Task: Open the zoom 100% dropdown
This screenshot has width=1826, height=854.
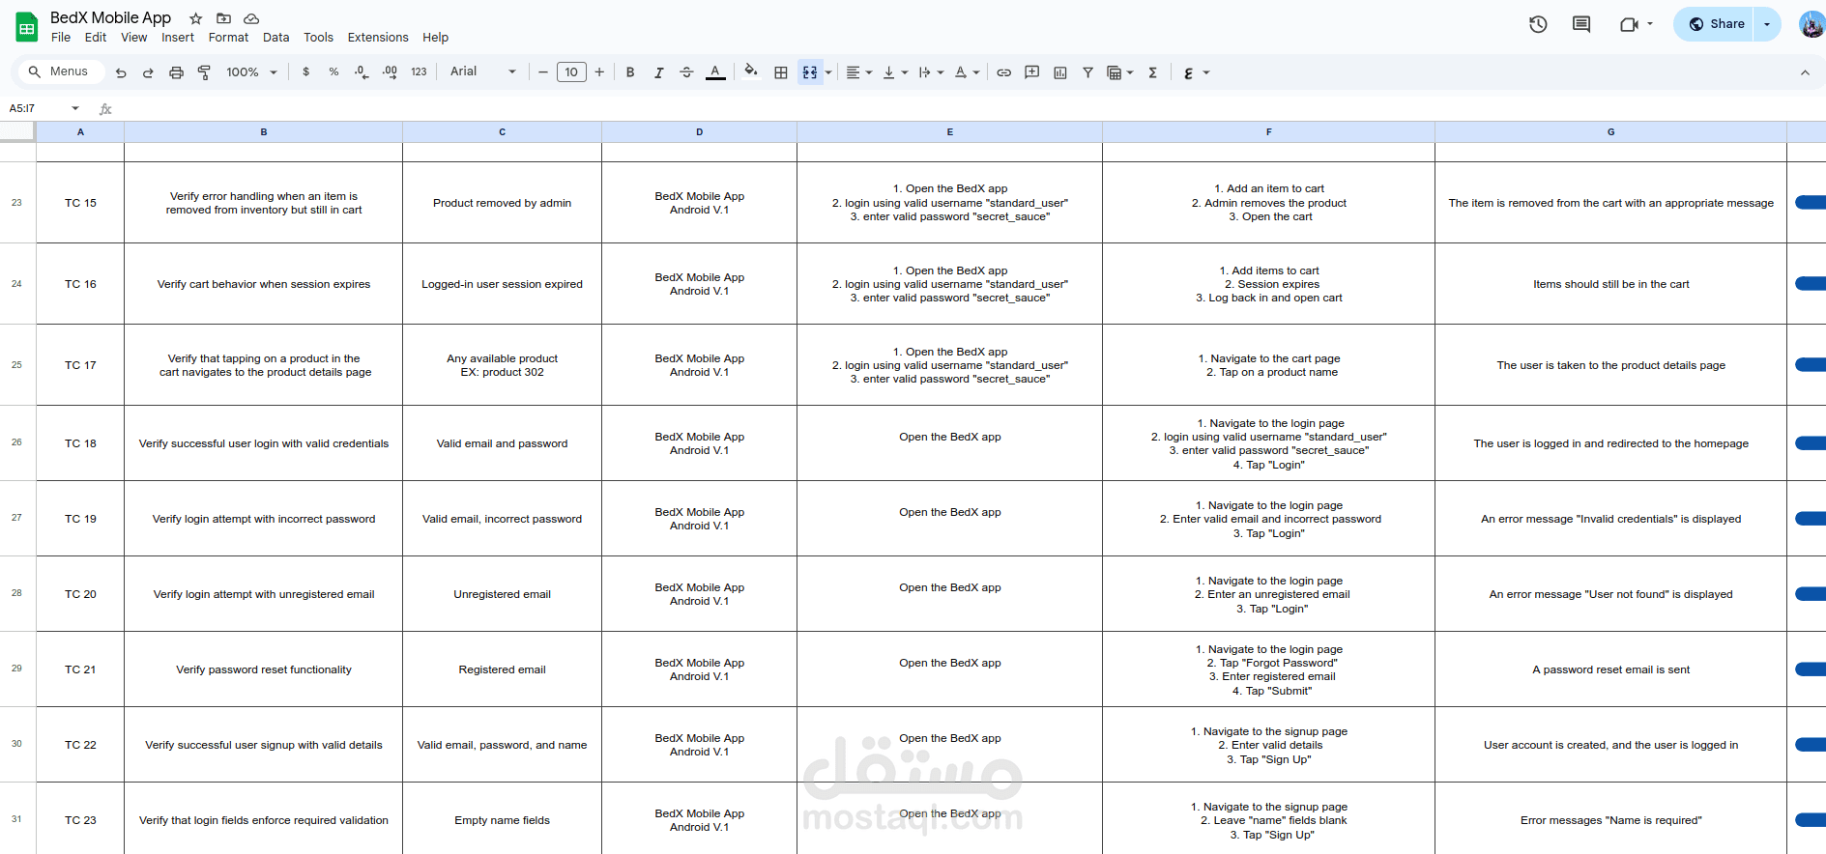Action: coord(251,72)
